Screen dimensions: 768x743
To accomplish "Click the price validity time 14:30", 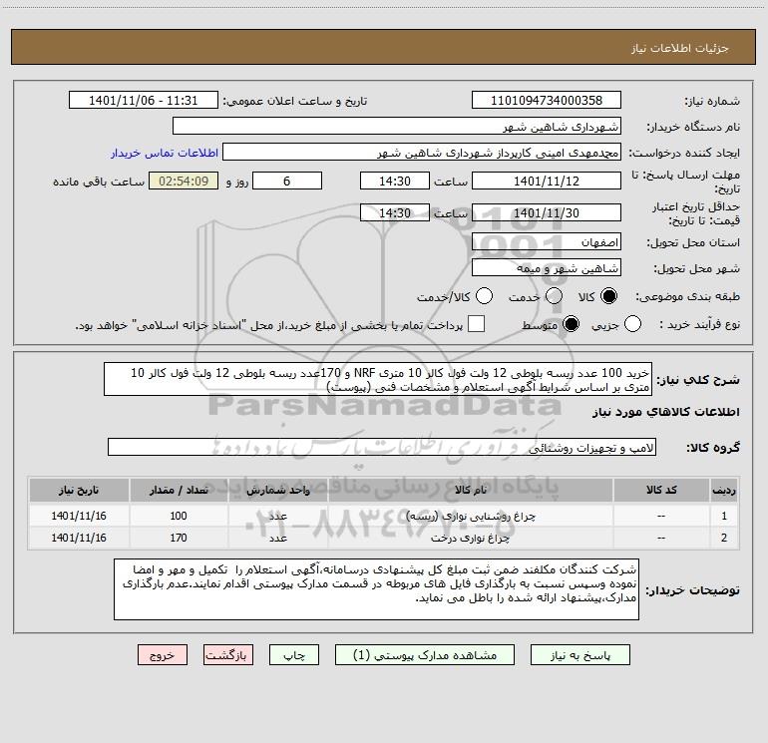I will coord(395,212).
